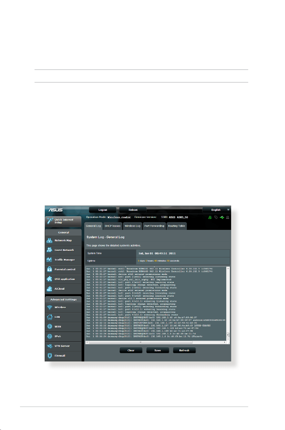Open Traffic Manager icon in sidebar

tap(50, 260)
